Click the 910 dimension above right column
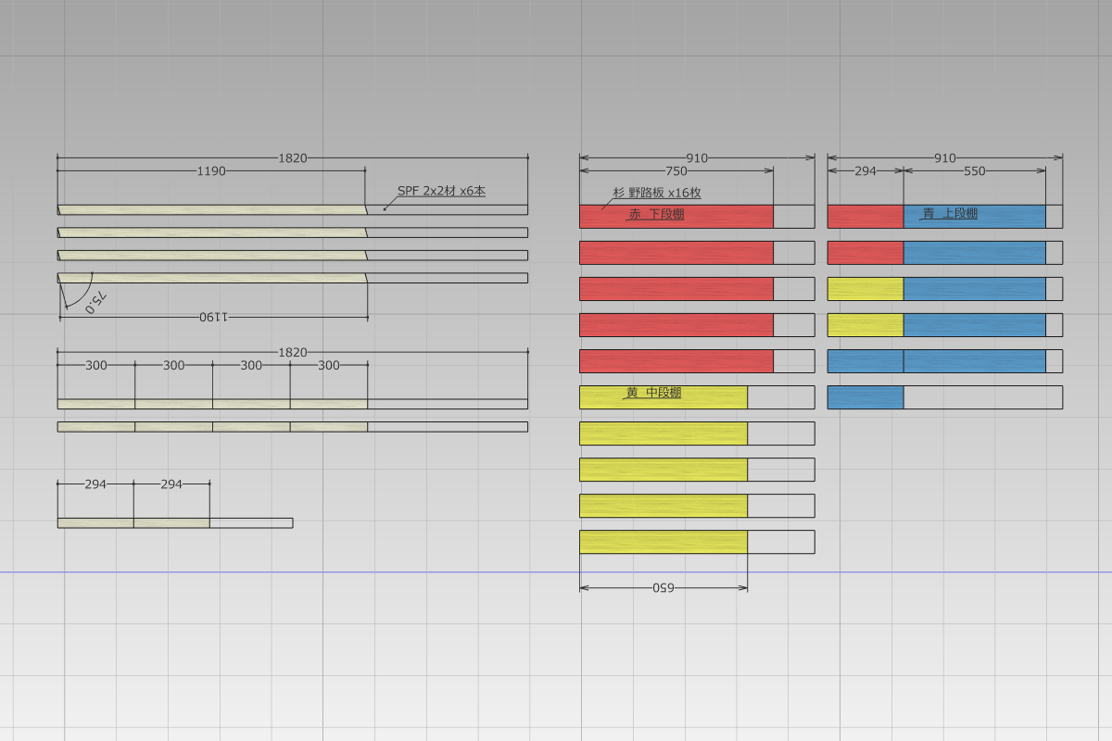 coord(945,158)
